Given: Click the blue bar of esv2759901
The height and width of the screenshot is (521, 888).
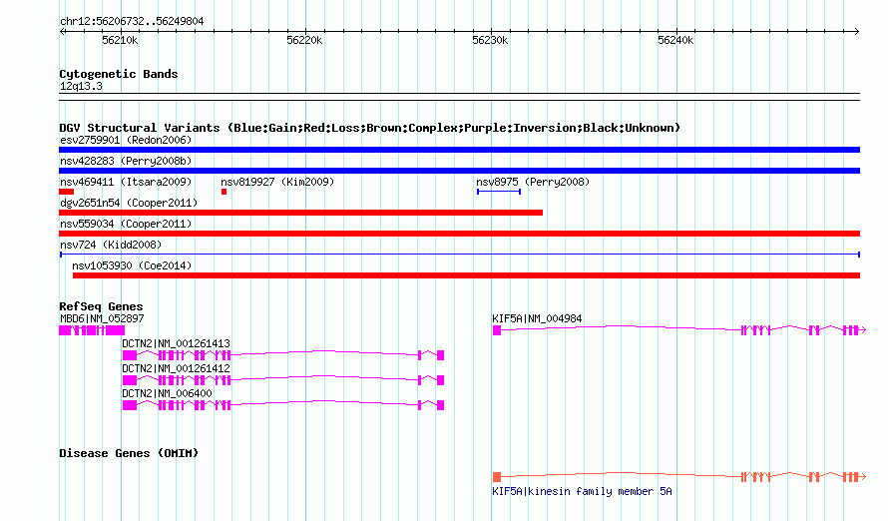Looking at the screenshot, I should click(x=459, y=150).
